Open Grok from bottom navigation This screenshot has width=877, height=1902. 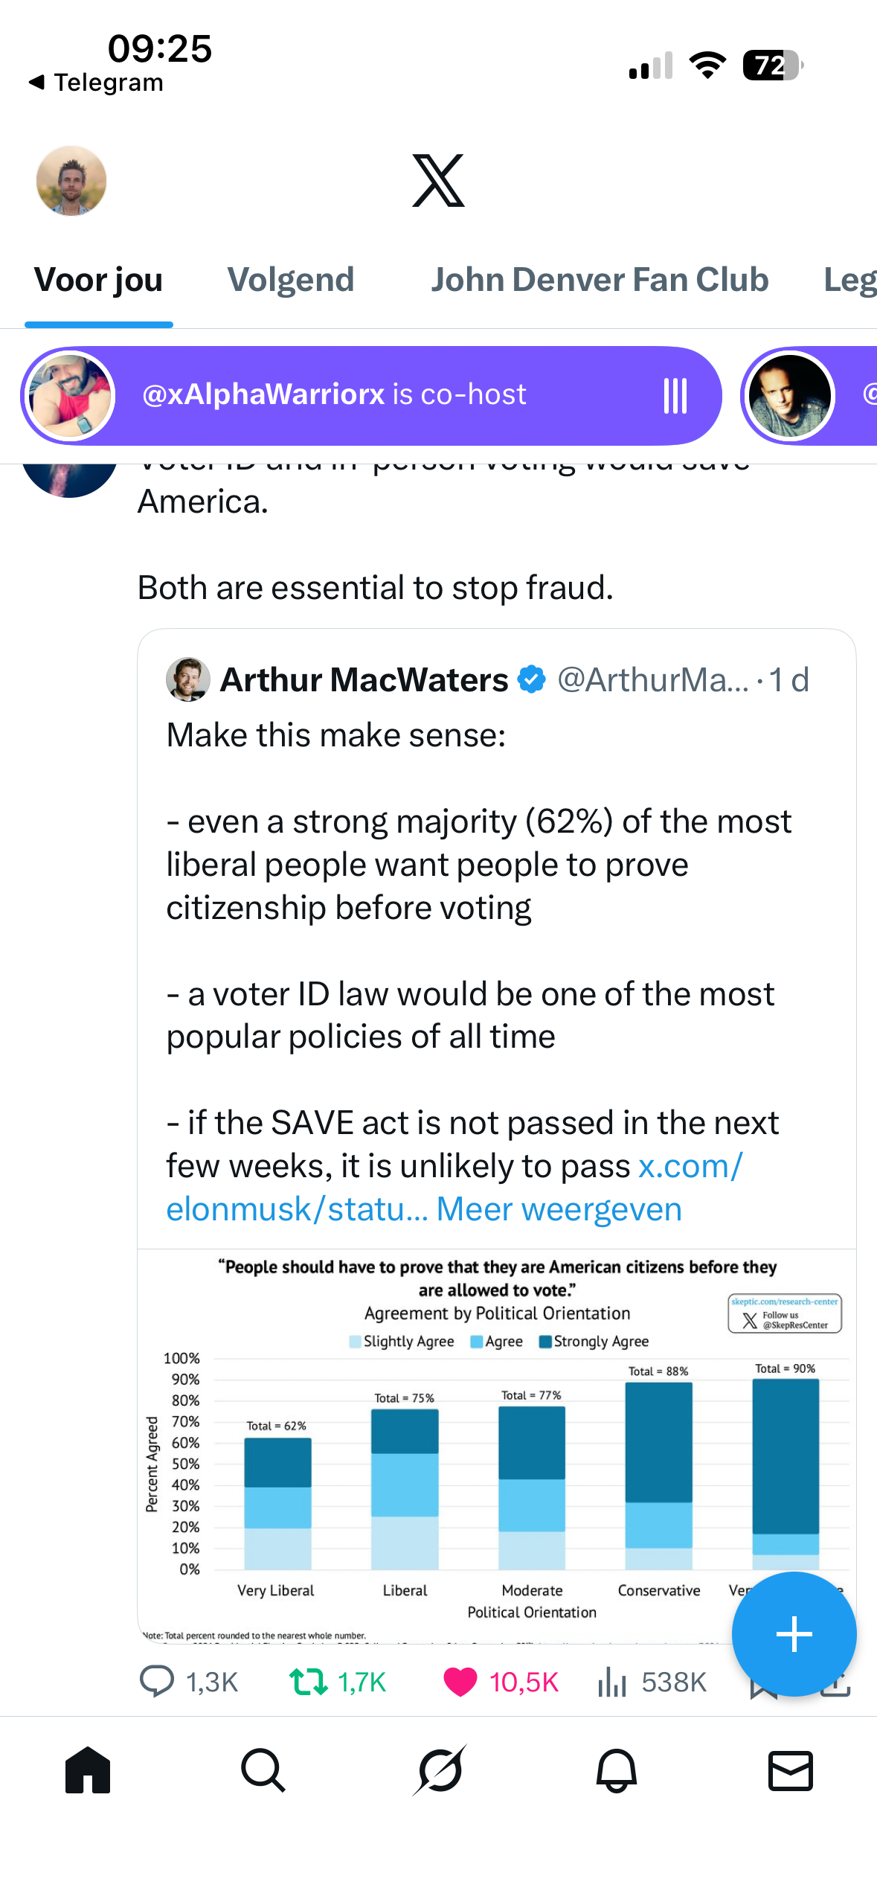440,1770
